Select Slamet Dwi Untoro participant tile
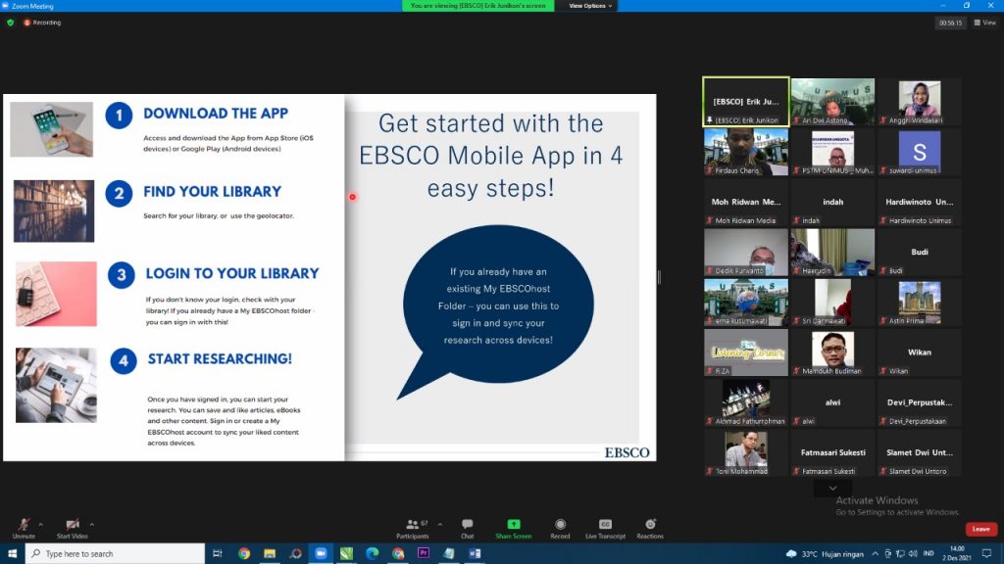 pyautogui.click(x=919, y=452)
